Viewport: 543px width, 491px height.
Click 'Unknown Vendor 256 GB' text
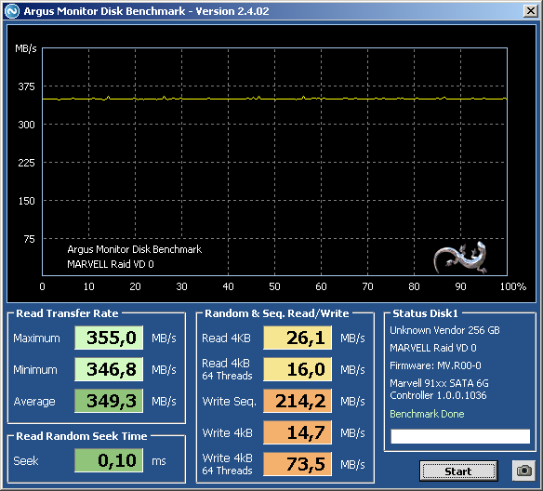coord(444,330)
